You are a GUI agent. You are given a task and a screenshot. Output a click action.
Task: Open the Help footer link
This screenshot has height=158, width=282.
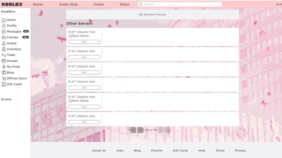(202, 151)
